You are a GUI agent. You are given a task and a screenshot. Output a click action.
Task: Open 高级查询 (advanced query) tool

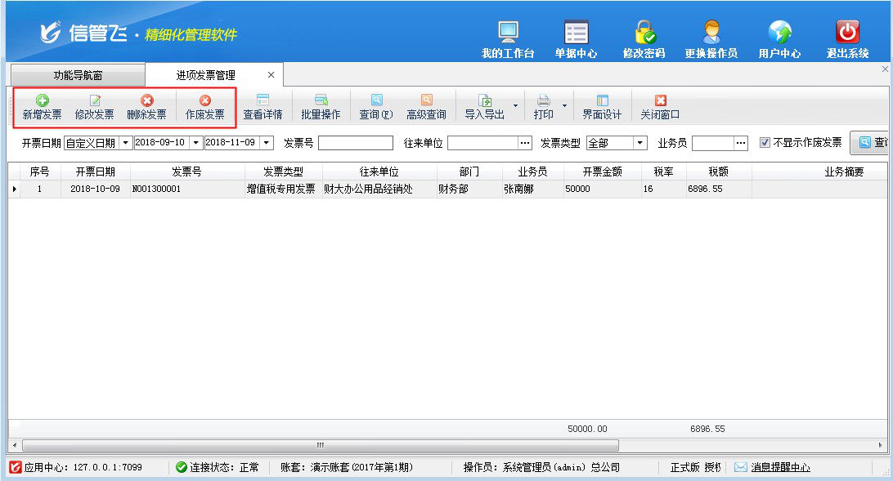426,107
